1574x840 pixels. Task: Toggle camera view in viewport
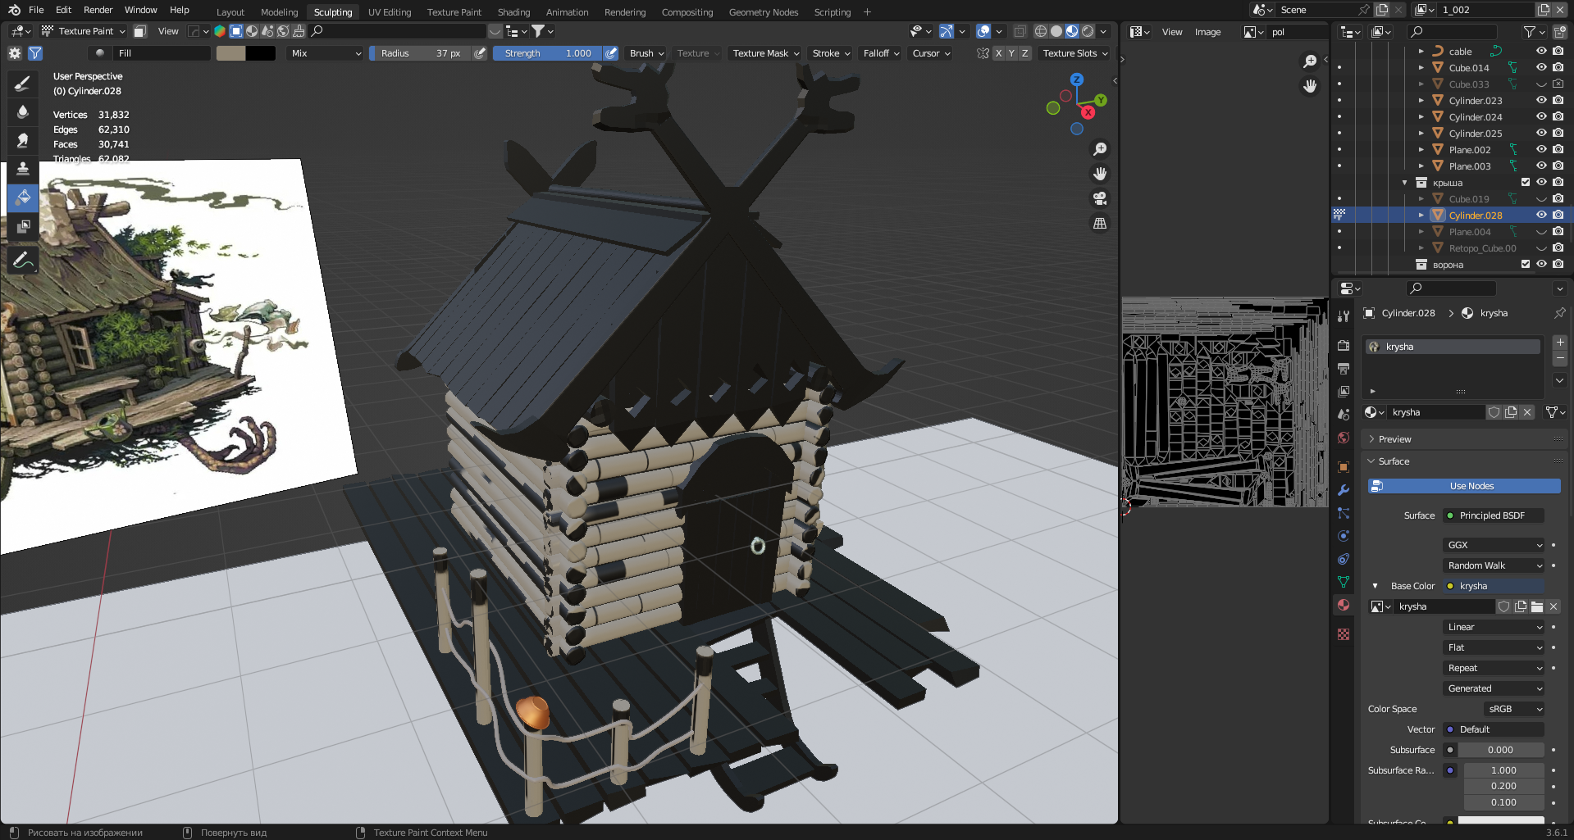[1100, 199]
